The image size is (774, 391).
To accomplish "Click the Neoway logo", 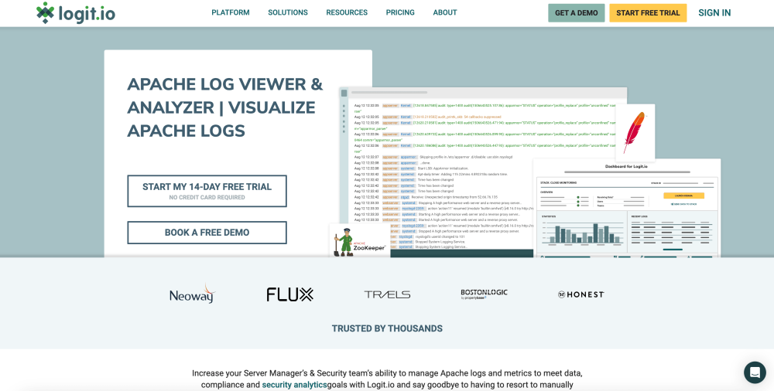I will [x=192, y=294].
